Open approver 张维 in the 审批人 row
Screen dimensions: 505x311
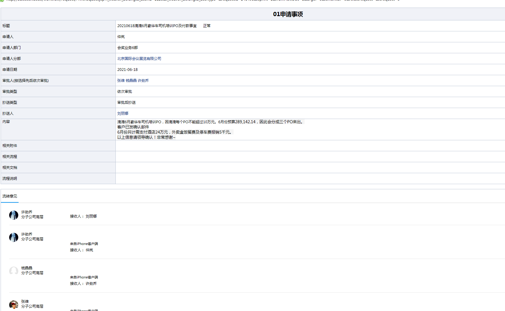click(121, 81)
